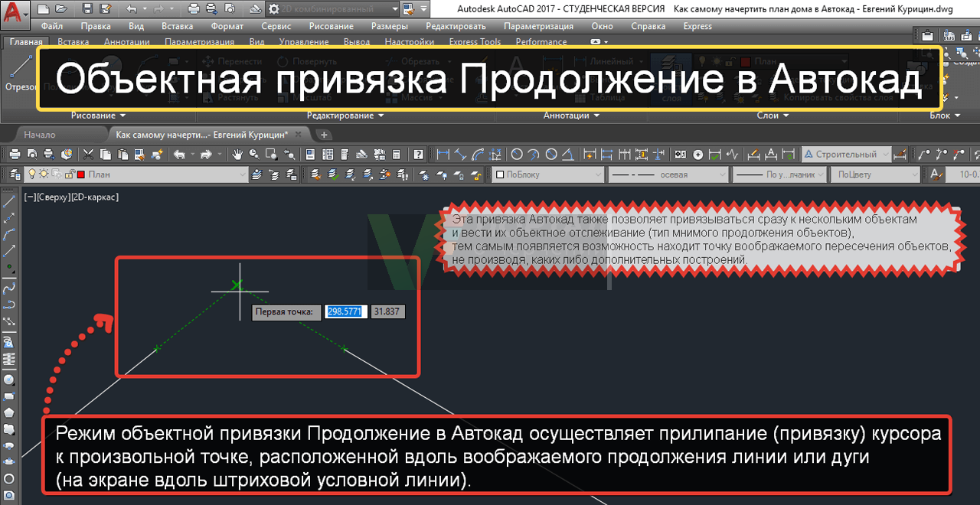Switch to the Главная ribbon tab

(26, 42)
